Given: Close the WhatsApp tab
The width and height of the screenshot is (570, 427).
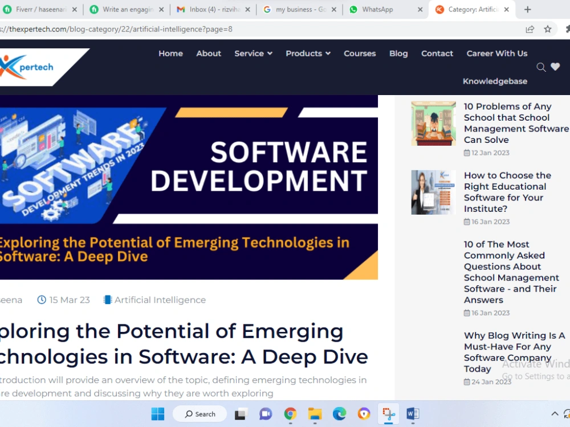Looking at the screenshot, I should tap(420, 10).
